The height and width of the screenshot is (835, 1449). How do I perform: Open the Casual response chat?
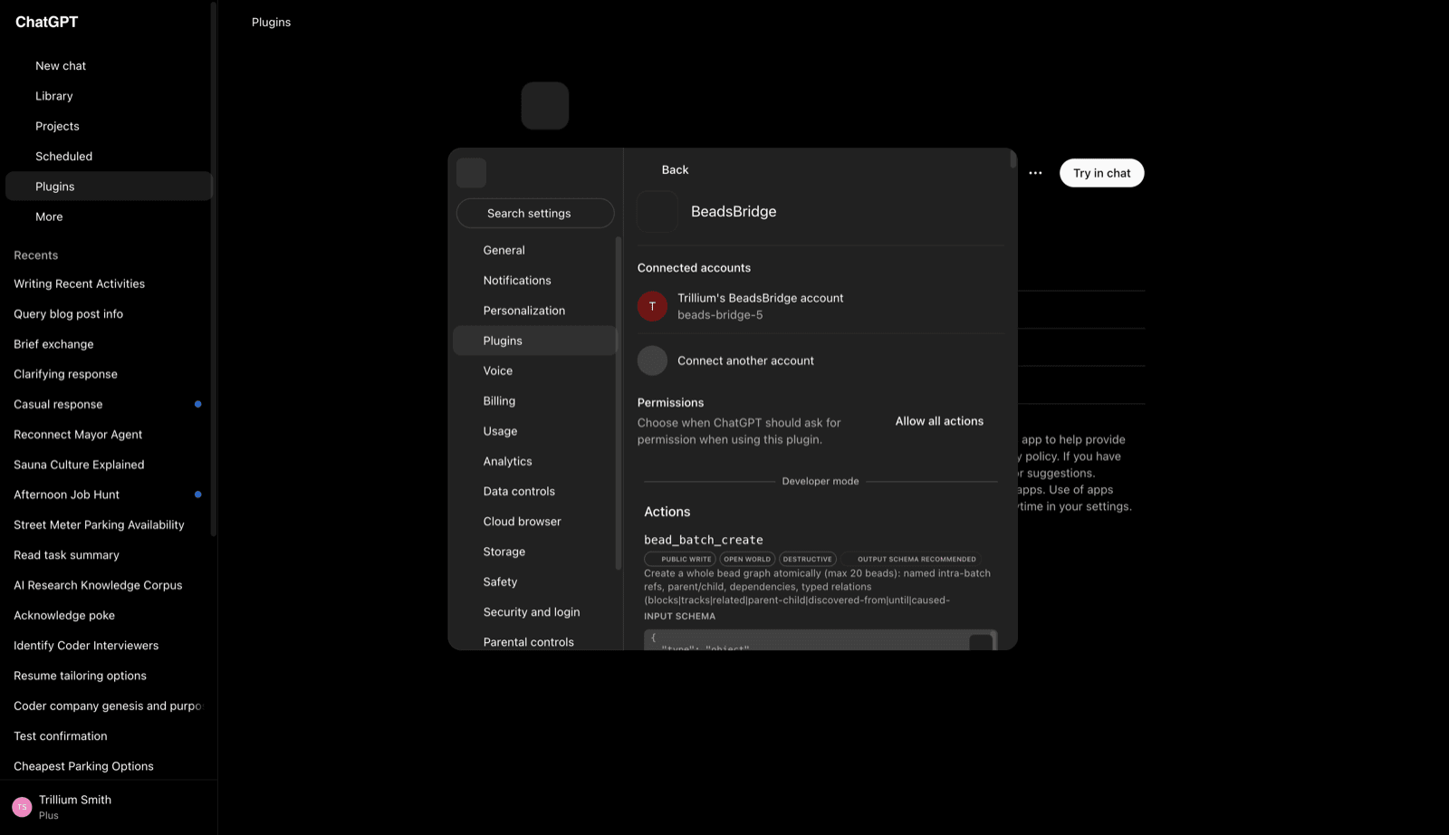coord(109,404)
